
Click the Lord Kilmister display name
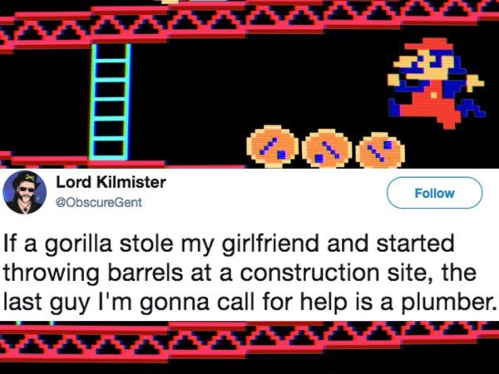[x=111, y=182]
